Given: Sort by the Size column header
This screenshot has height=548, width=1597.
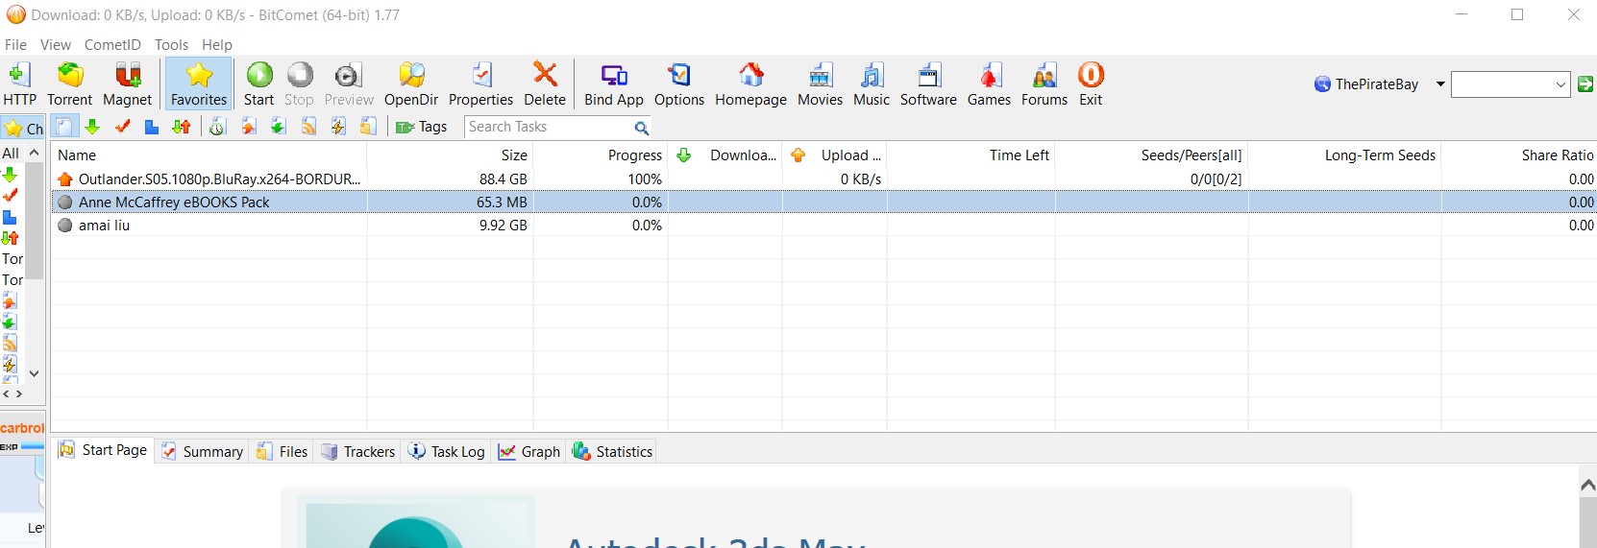Looking at the screenshot, I should 451,155.
